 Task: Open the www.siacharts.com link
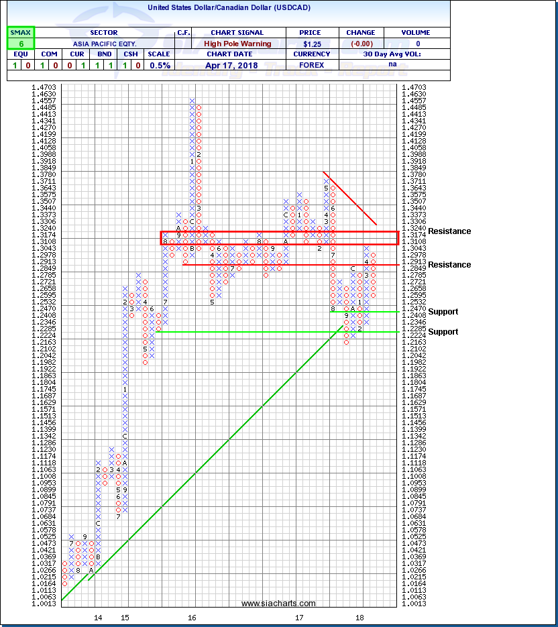tap(278, 604)
